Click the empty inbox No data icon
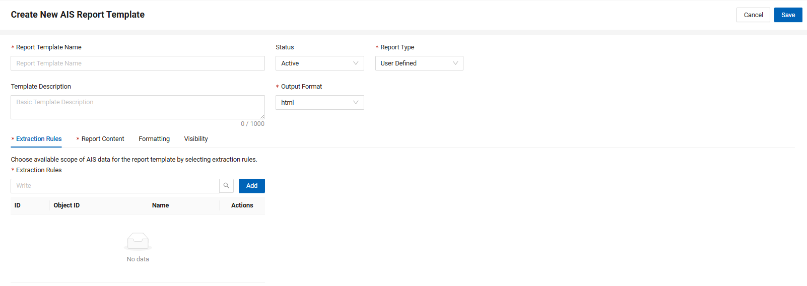This screenshot has height=286, width=807. pyautogui.click(x=138, y=241)
